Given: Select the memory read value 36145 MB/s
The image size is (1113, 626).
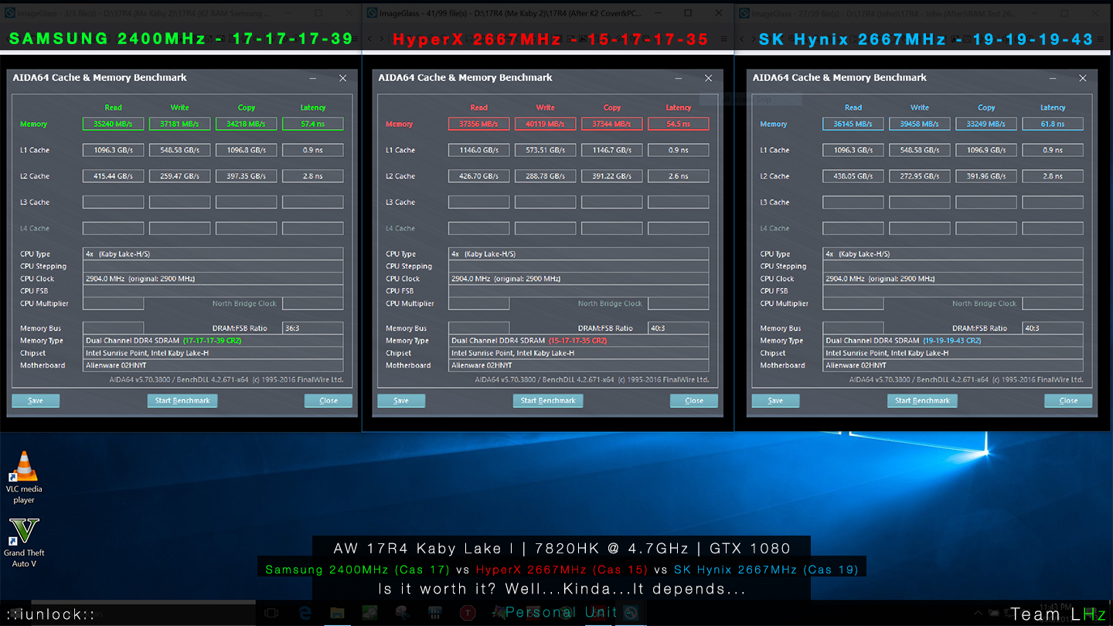Looking at the screenshot, I should (853, 124).
